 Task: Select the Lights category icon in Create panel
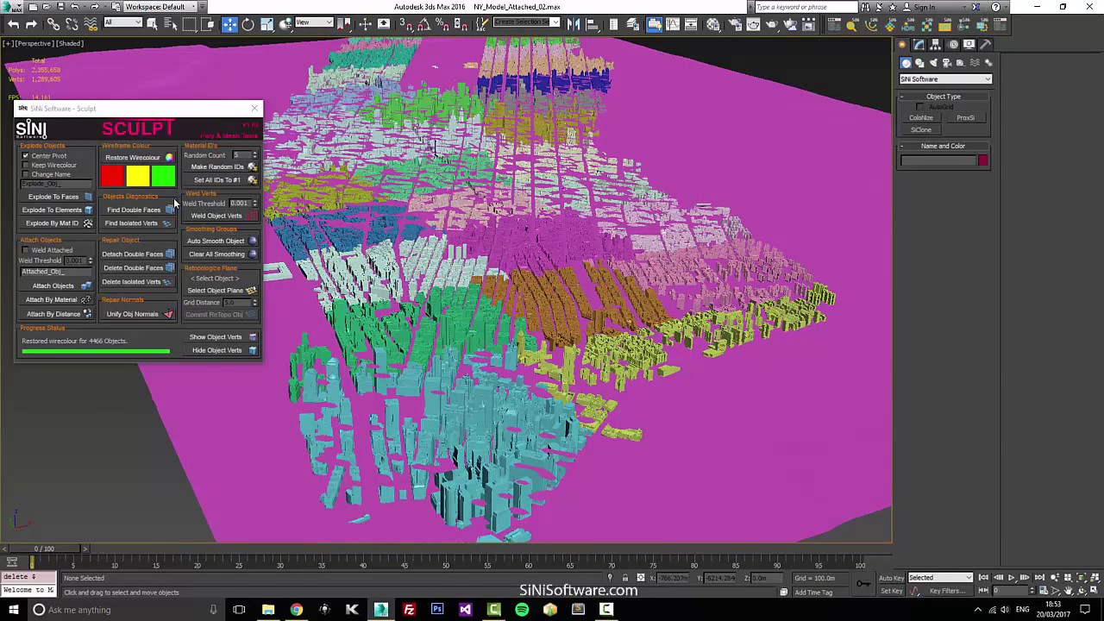point(933,63)
